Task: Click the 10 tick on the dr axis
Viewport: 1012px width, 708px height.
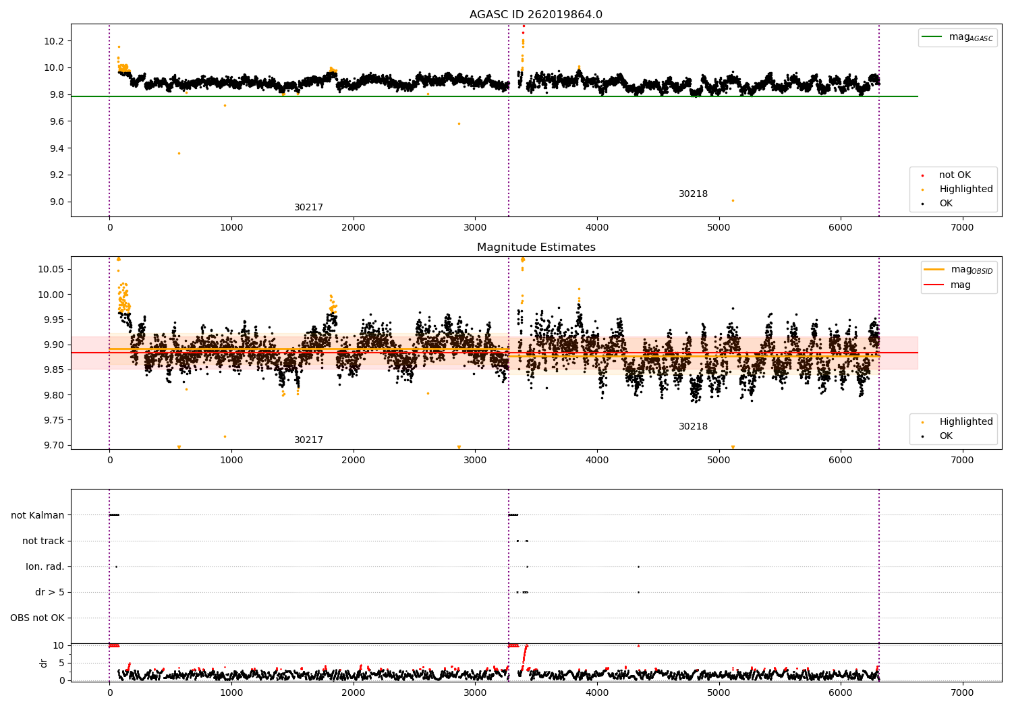Action: pos(59,645)
